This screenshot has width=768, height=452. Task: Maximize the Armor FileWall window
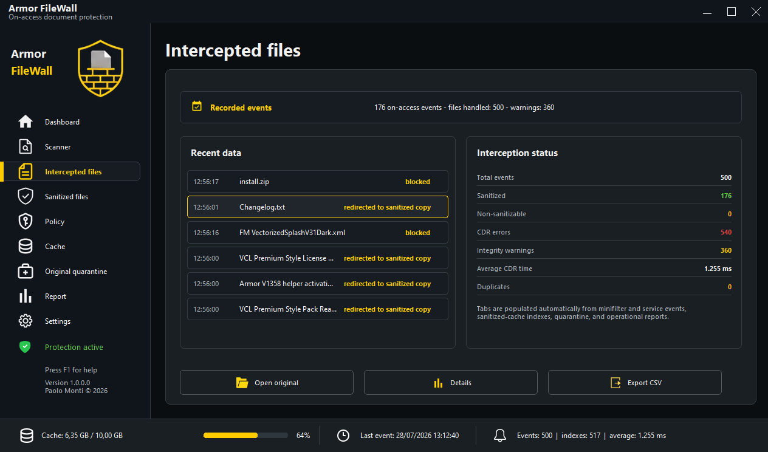point(732,12)
